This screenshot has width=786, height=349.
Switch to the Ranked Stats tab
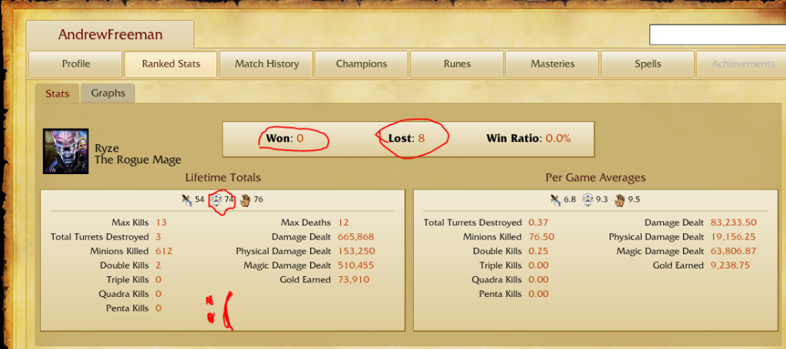coord(171,64)
